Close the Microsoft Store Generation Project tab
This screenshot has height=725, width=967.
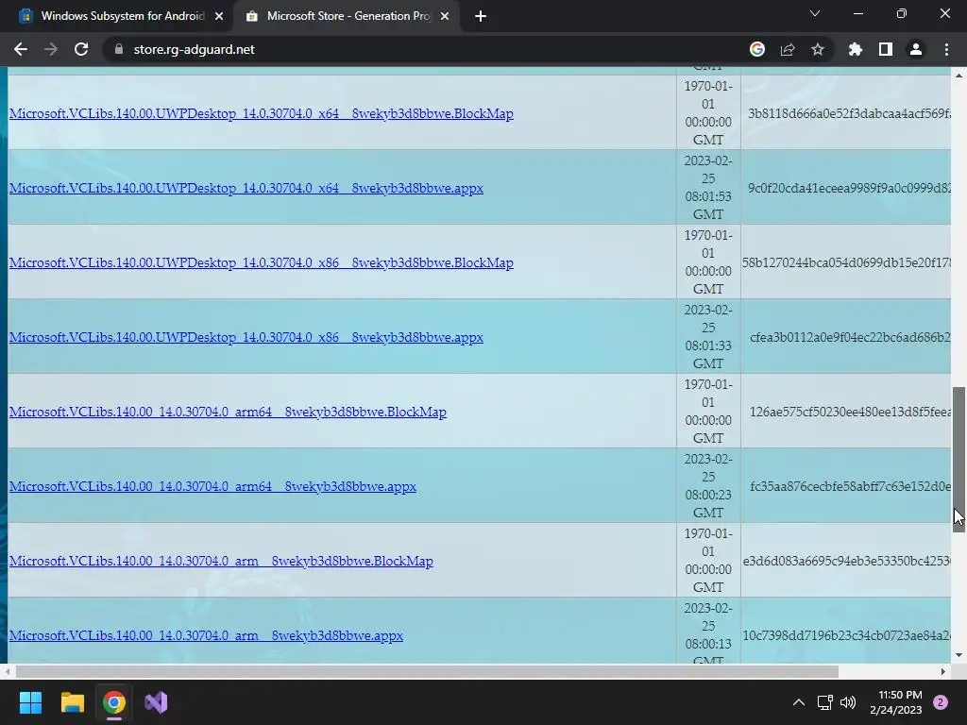(x=445, y=17)
